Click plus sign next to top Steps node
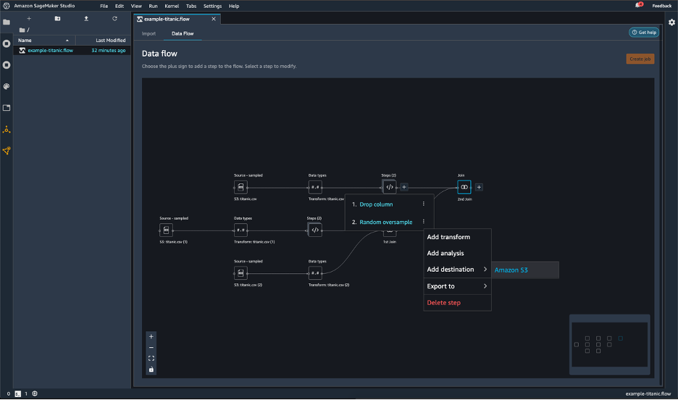 [x=404, y=187]
